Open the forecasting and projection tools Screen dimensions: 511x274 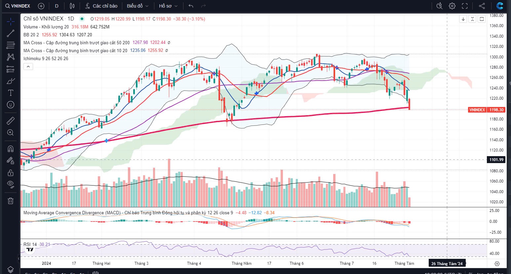(11, 69)
